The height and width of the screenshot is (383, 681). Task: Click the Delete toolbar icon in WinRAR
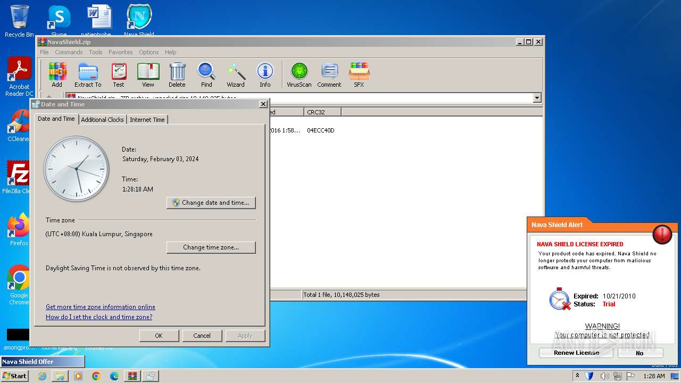177,75
